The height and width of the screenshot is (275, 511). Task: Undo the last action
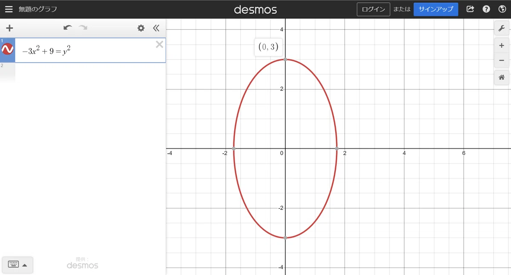pyautogui.click(x=68, y=28)
